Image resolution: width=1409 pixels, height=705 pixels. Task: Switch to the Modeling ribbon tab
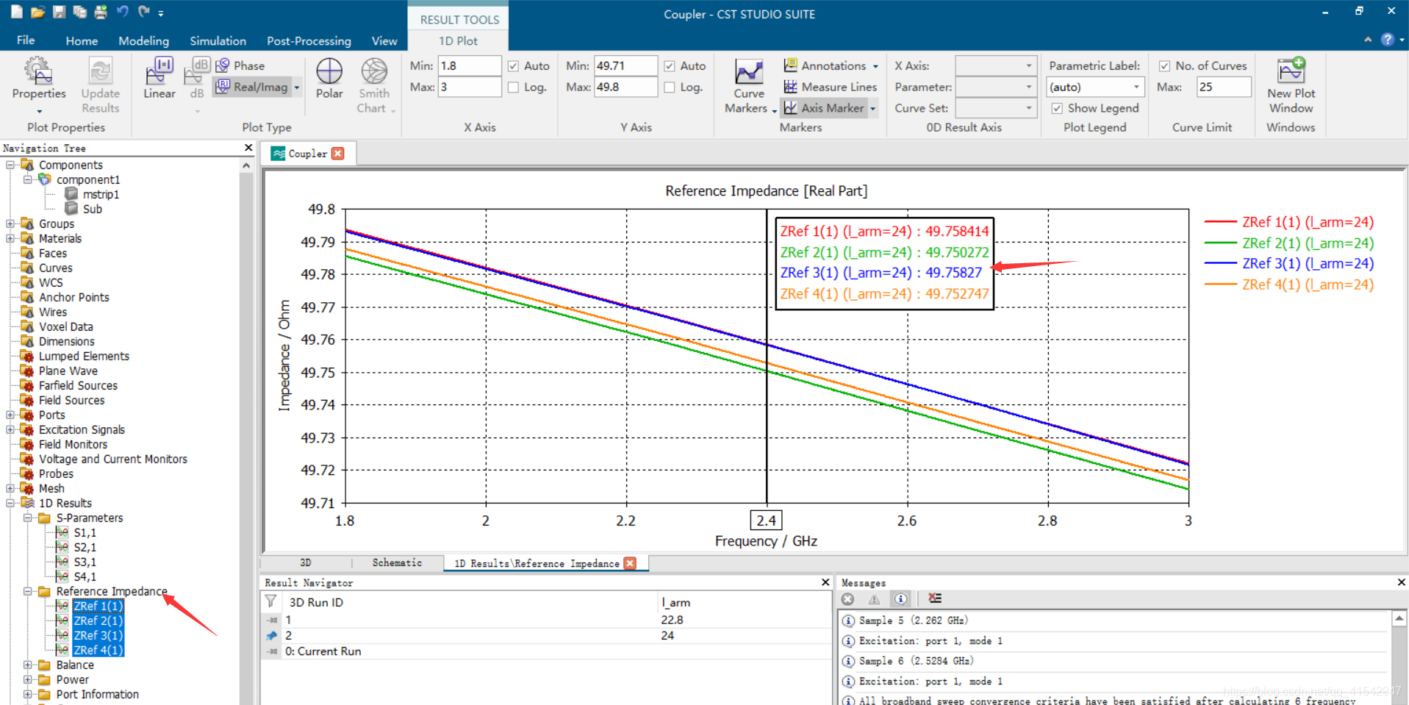pyautogui.click(x=143, y=40)
